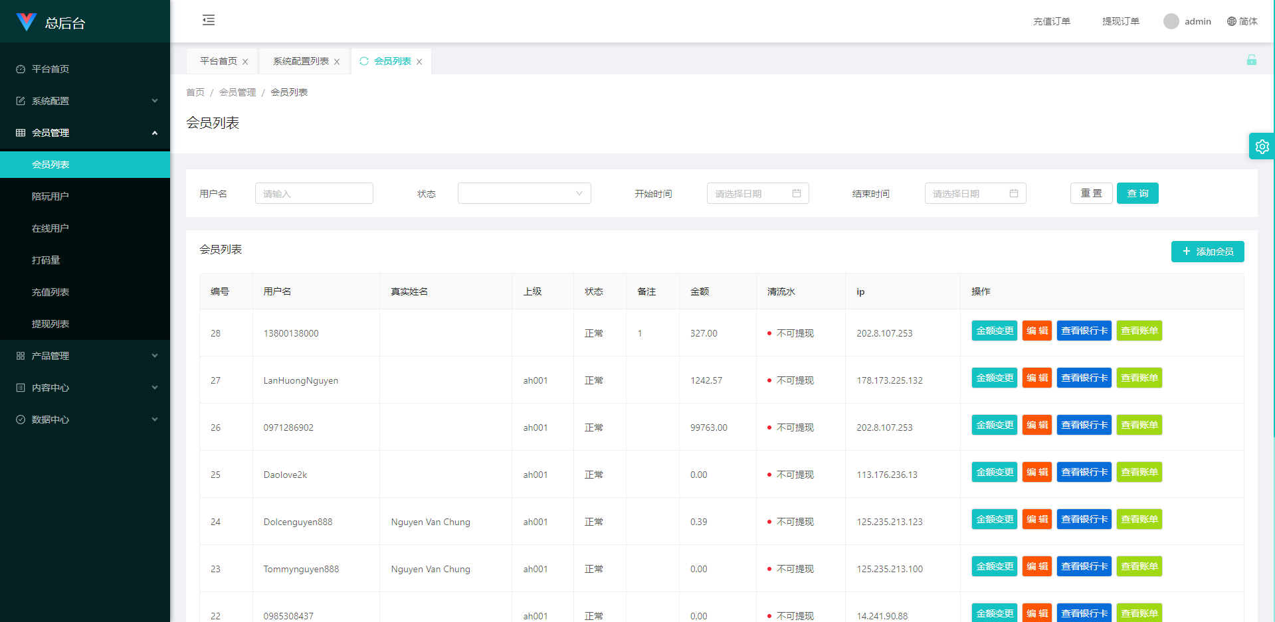Open the 充值订单 link in header
This screenshot has height=622, width=1275.
click(x=1051, y=21)
